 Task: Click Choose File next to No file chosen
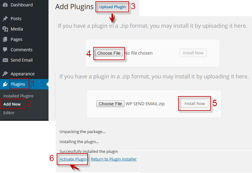point(109,53)
